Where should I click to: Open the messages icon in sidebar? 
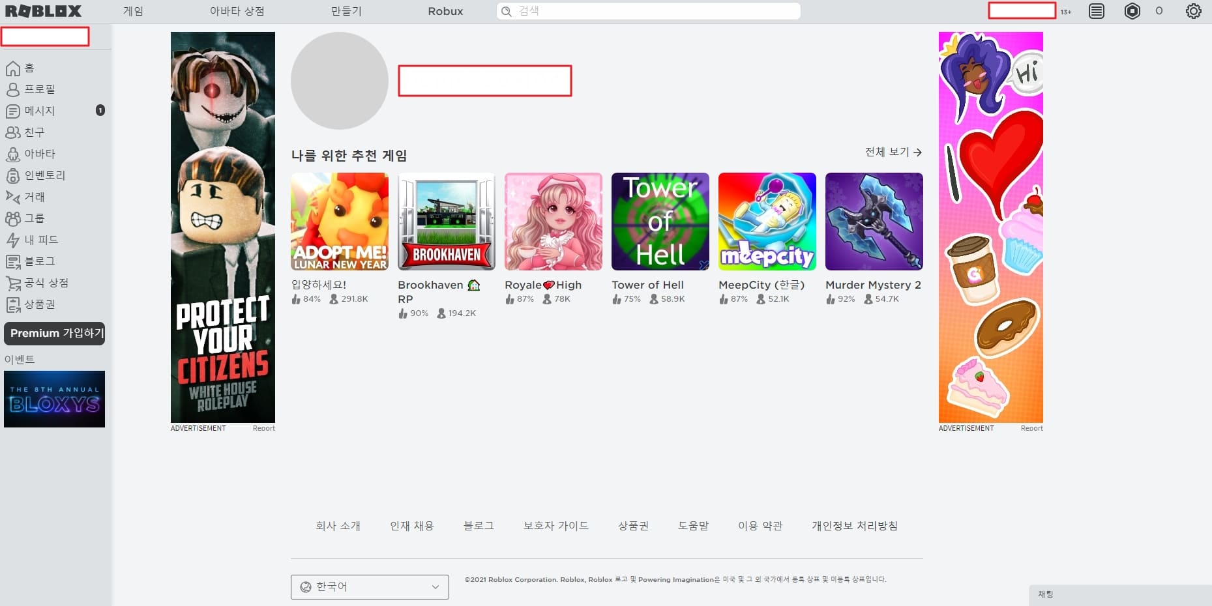(12, 111)
